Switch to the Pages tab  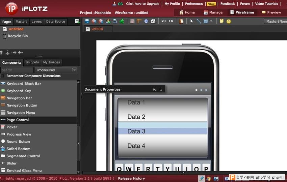pyautogui.click(x=7, y=22)
